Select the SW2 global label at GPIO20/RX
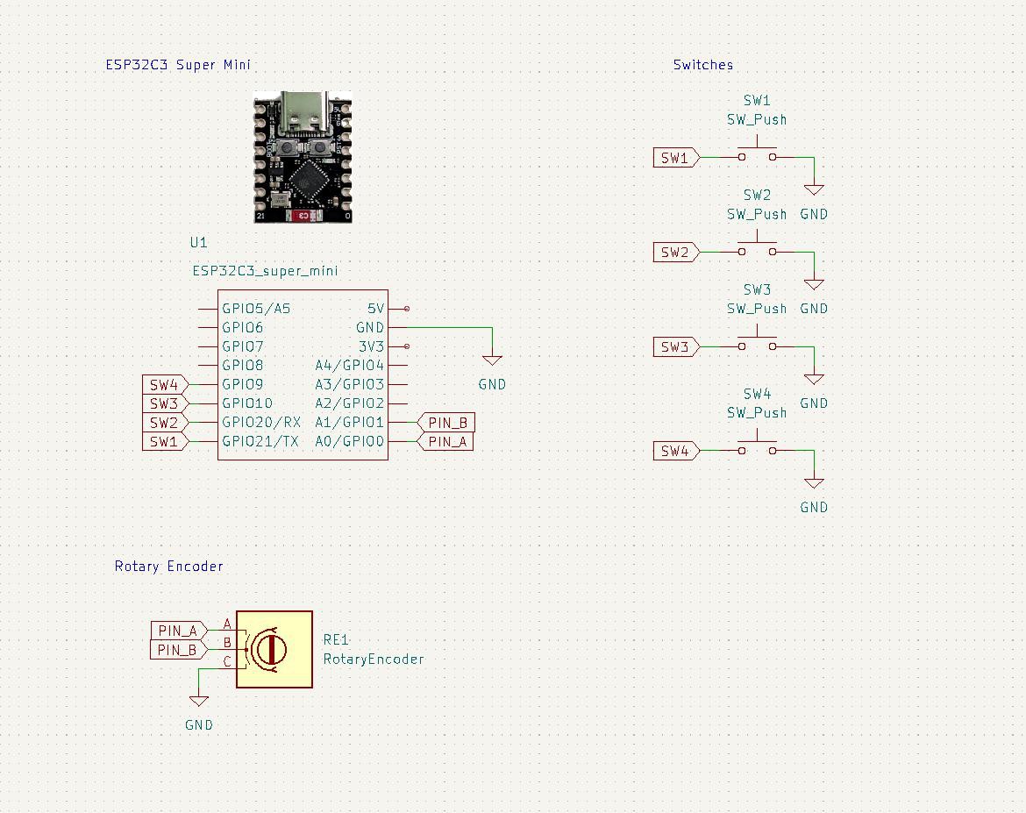 166,422
